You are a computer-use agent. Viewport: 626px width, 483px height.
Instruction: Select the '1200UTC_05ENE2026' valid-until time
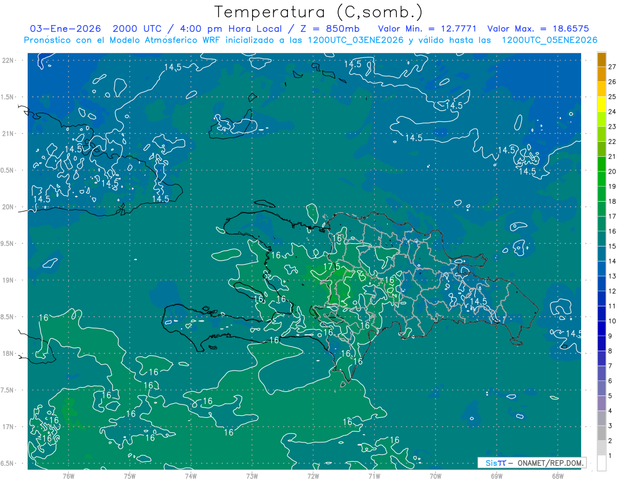click(549, 40)
